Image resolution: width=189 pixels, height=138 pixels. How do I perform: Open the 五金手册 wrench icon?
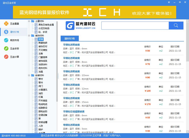[x=6, y=48]
